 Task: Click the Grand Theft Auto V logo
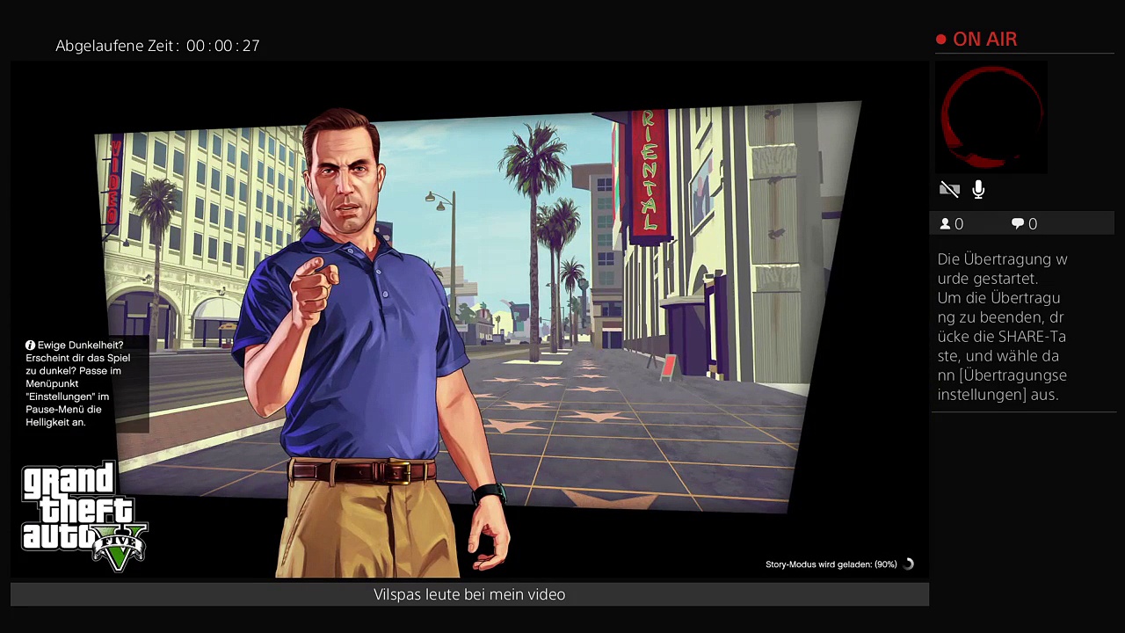click(84, 516)
